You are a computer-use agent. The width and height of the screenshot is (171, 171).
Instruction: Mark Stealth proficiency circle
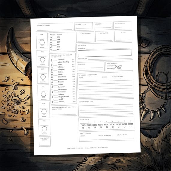[x=52, y=100]
